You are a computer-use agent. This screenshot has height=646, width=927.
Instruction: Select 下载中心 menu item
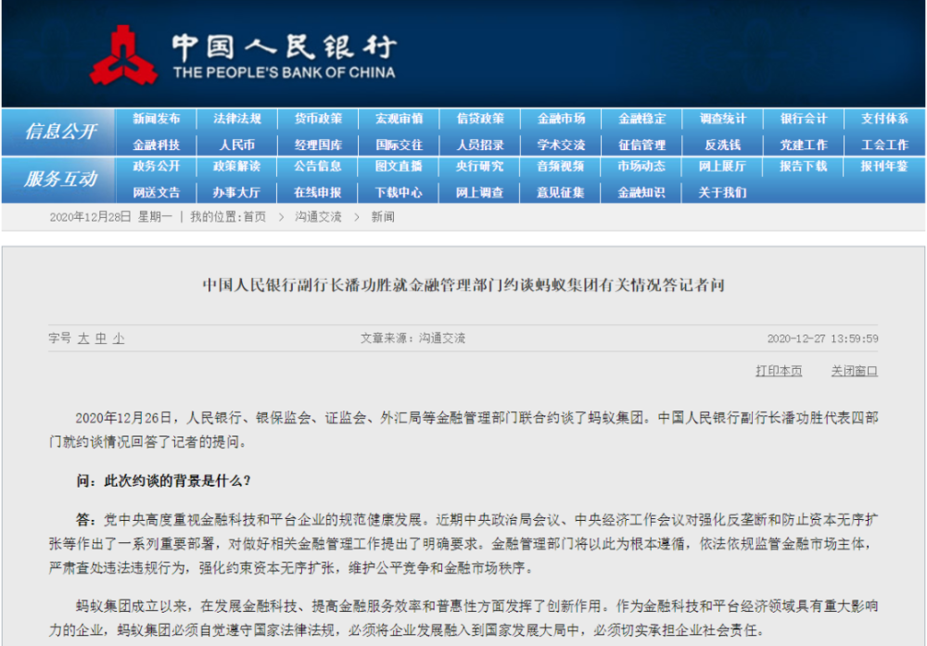(x=399, y=192)
